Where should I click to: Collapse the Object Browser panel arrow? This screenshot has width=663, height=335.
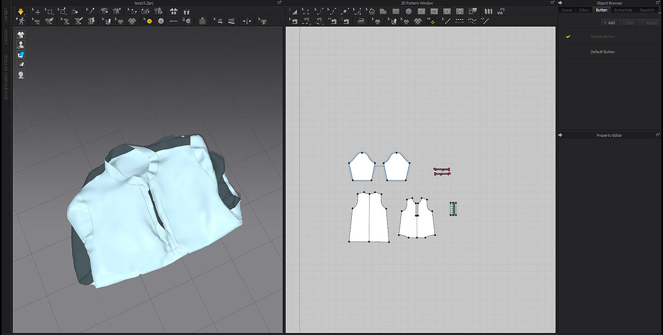561,3
